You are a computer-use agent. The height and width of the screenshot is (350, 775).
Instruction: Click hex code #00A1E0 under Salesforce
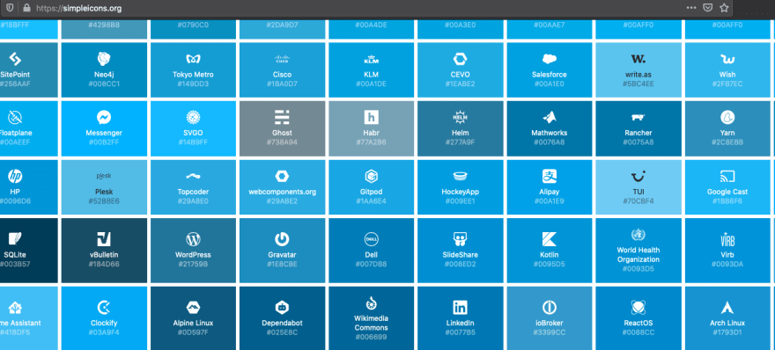coord(550,84)
